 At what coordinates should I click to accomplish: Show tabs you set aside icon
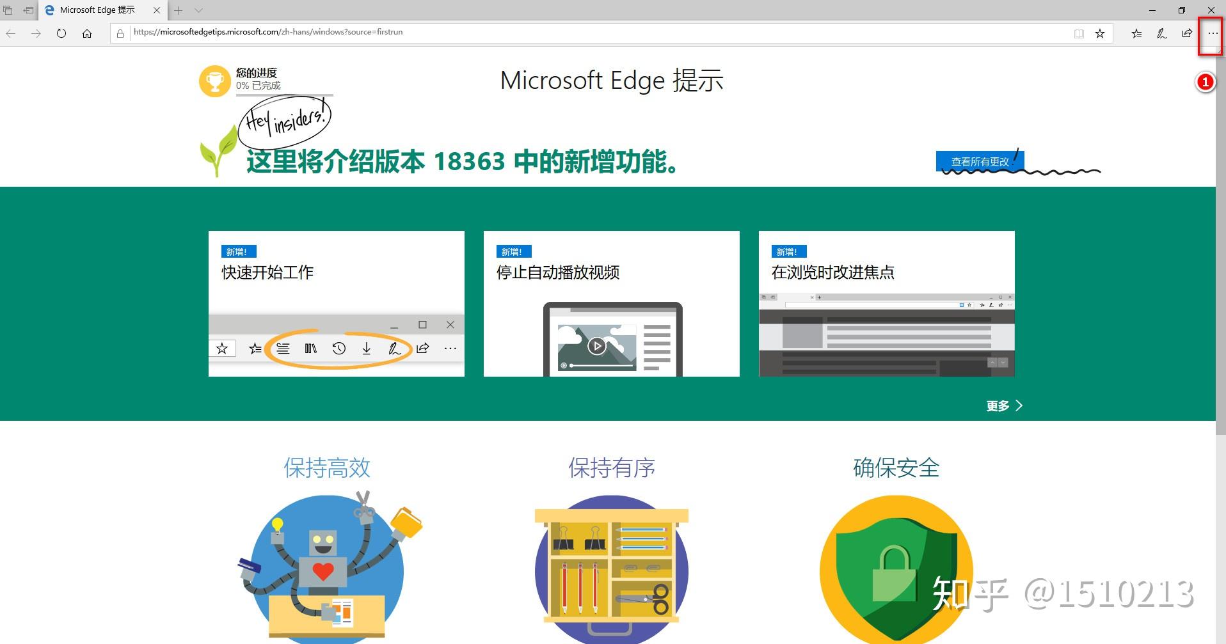[x=28, y=10]
